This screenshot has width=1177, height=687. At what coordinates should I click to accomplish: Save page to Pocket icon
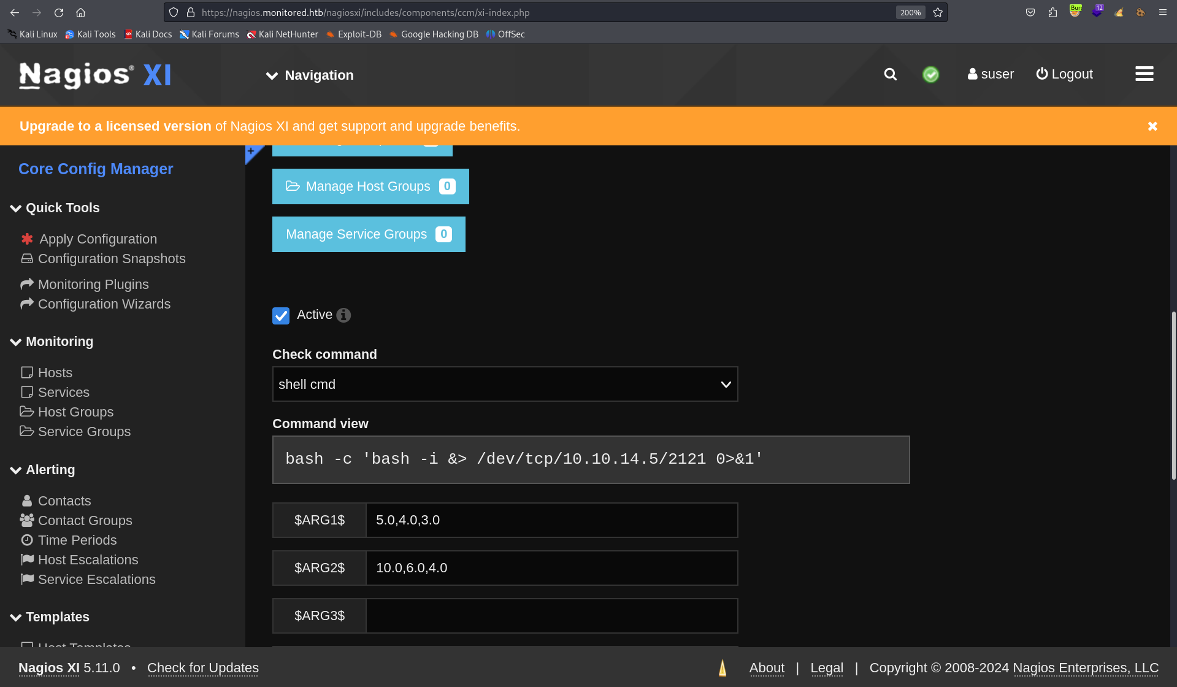point(1030,12)
